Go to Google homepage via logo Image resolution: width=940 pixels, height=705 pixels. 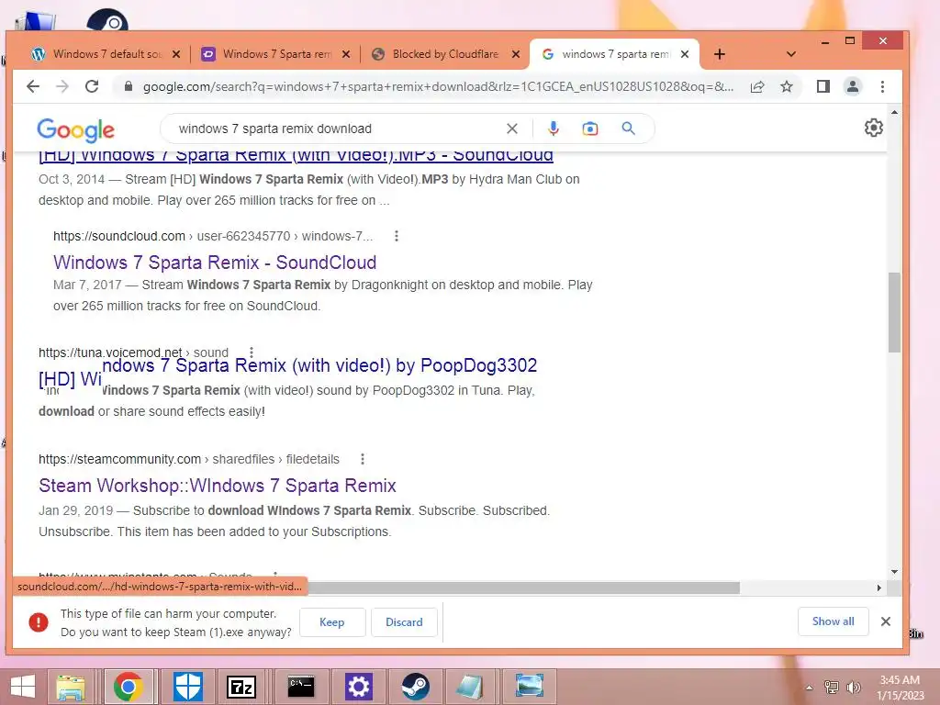(x=75, y=129)
